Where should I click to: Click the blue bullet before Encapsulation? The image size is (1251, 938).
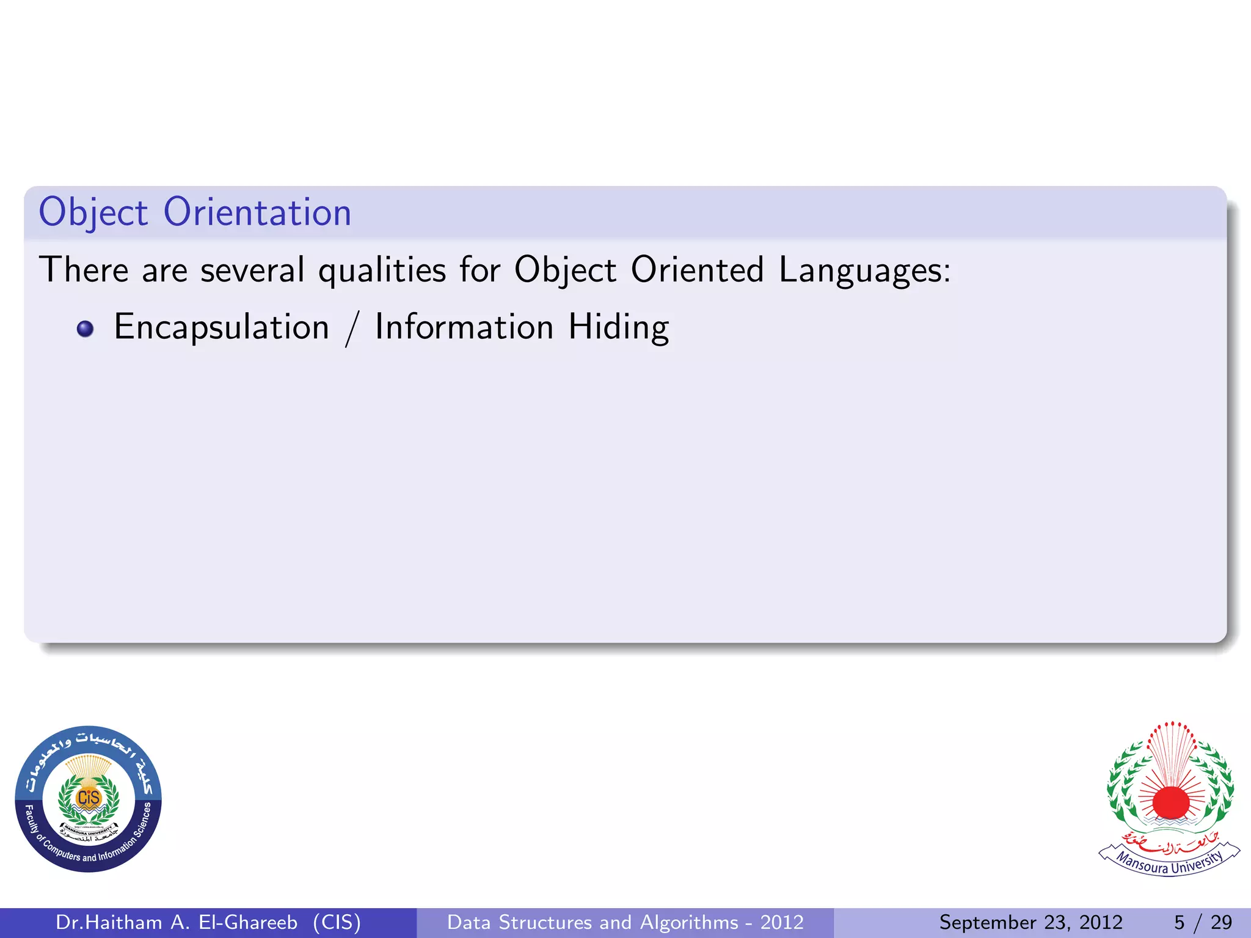(86, 329)
